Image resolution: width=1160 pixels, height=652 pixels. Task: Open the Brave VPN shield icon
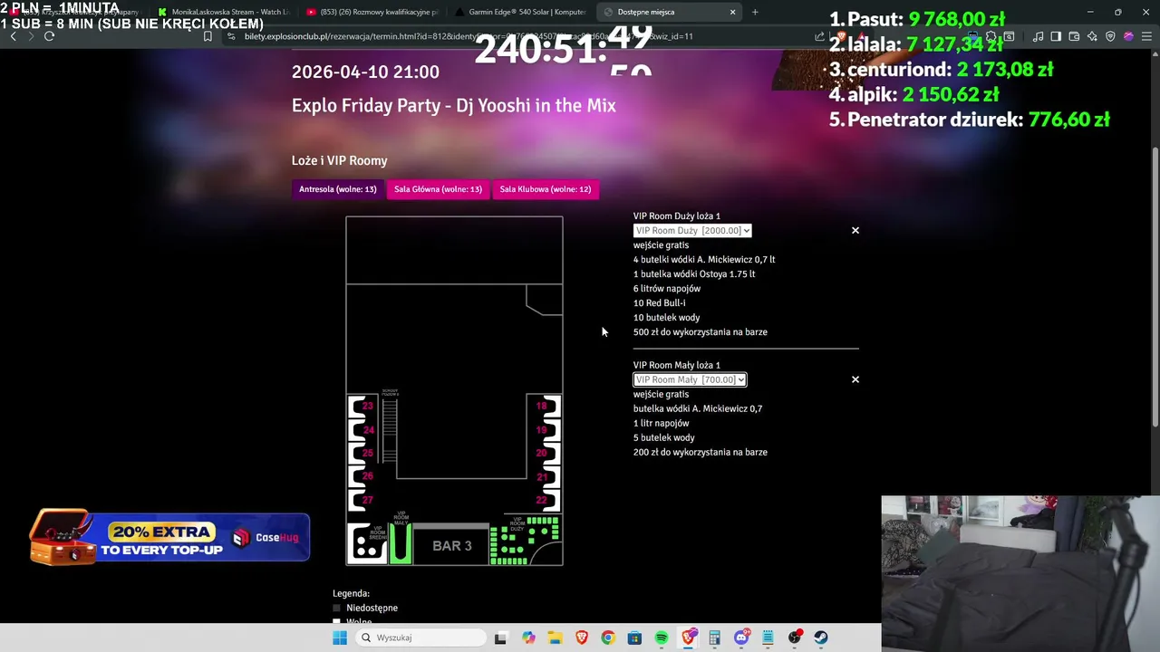[1110, 36]
